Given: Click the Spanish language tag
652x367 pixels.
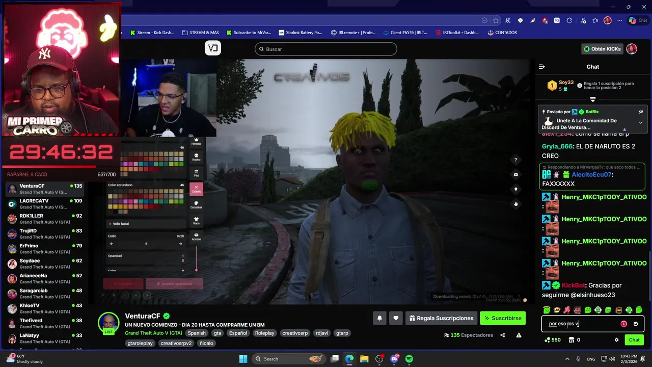Looking at the screenshot, I should 197,333.
